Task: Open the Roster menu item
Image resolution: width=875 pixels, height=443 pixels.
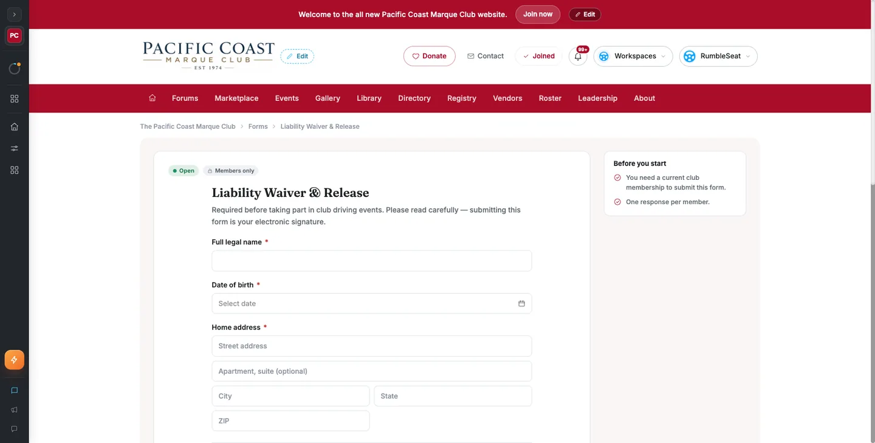Action: pos(550,98)
